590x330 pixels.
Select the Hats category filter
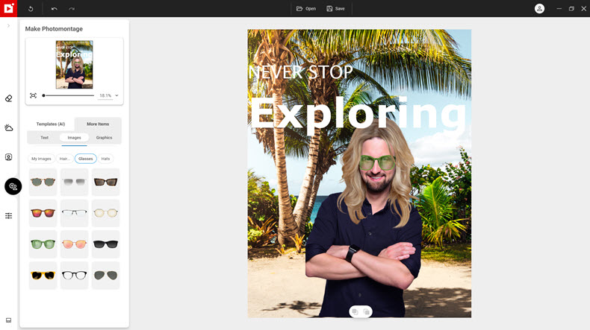pos(106,159)
